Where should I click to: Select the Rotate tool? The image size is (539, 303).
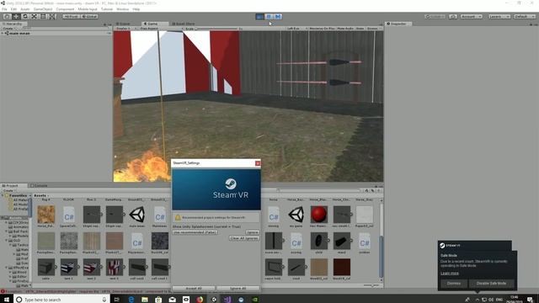[x=24, y=16]
